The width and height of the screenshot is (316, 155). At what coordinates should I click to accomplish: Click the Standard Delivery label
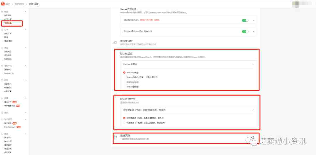tap(131, 20)
